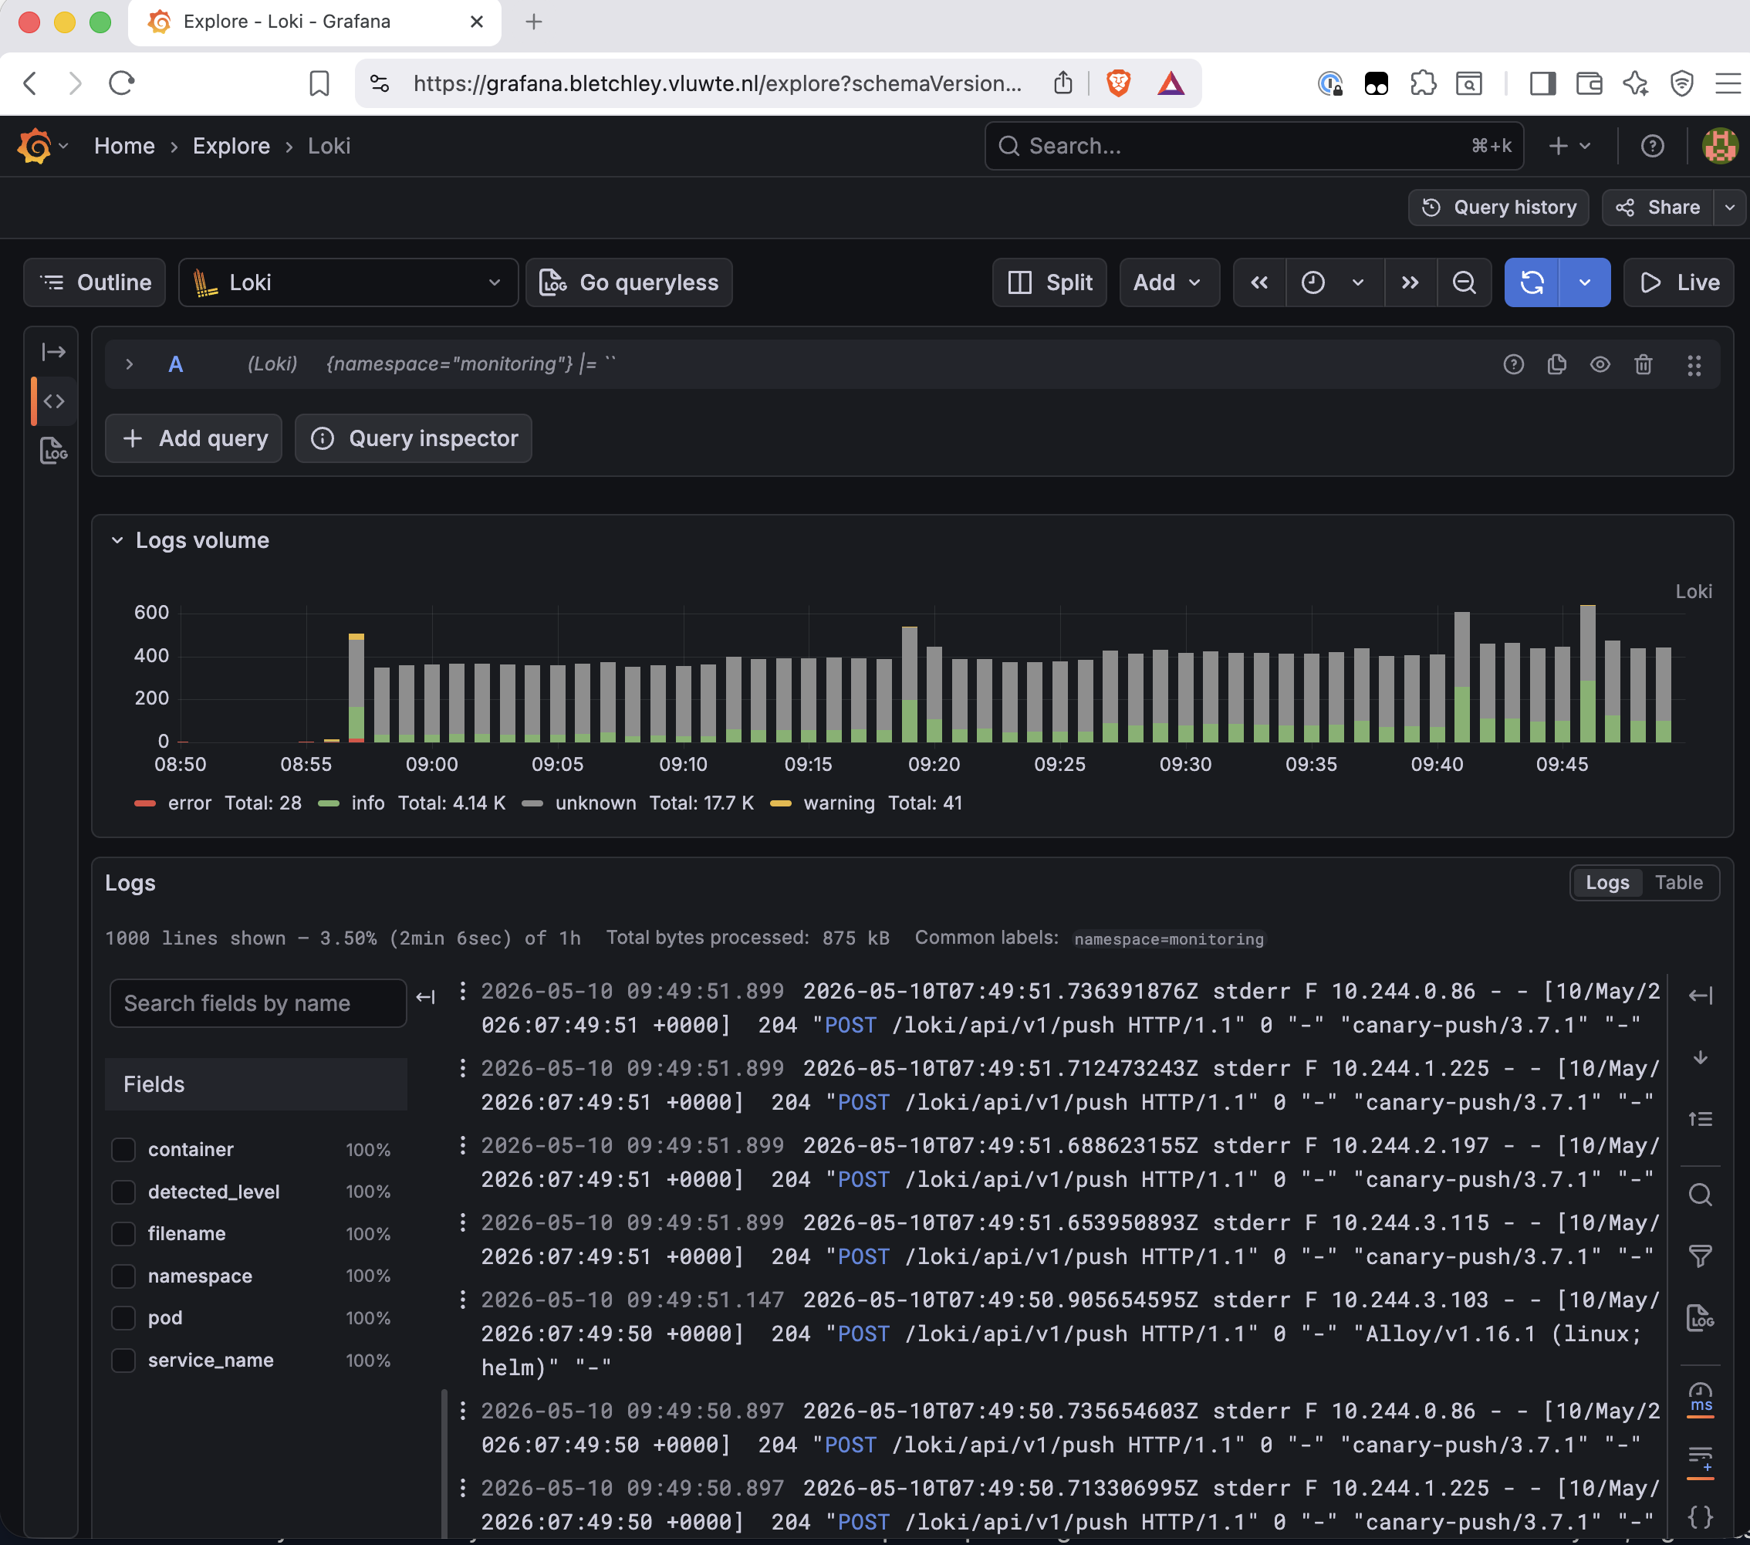Check the namespace field checkbox
Image resolution: width=1750 pixels, height=1545 pixels.
pos(123,1276)
